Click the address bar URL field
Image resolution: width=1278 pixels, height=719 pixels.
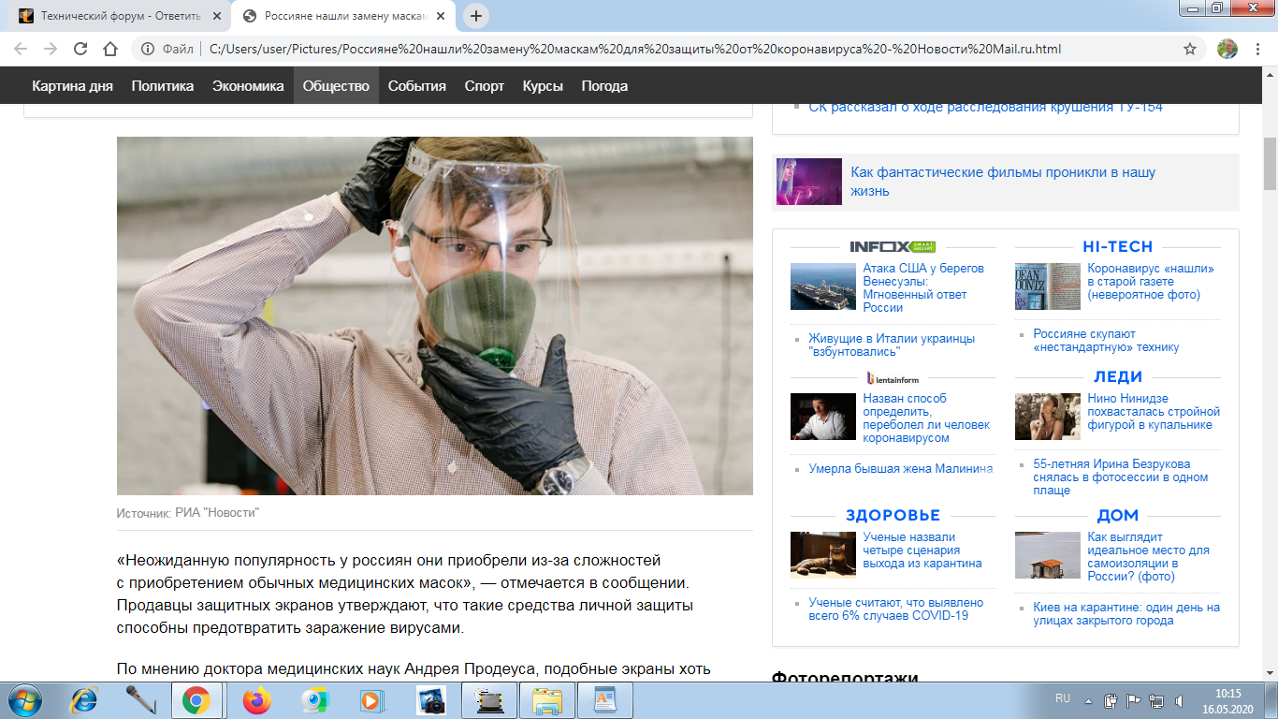point(636,49)
